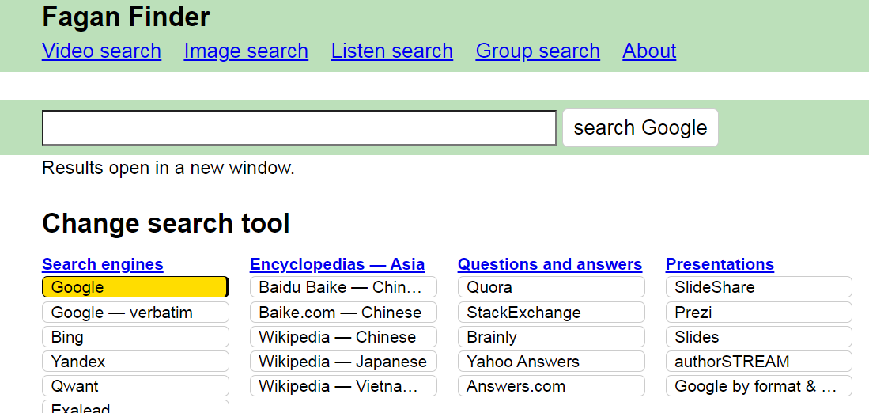Click the search query input field
This screenshot has height=413, width=869.
(x=299, y=128)
